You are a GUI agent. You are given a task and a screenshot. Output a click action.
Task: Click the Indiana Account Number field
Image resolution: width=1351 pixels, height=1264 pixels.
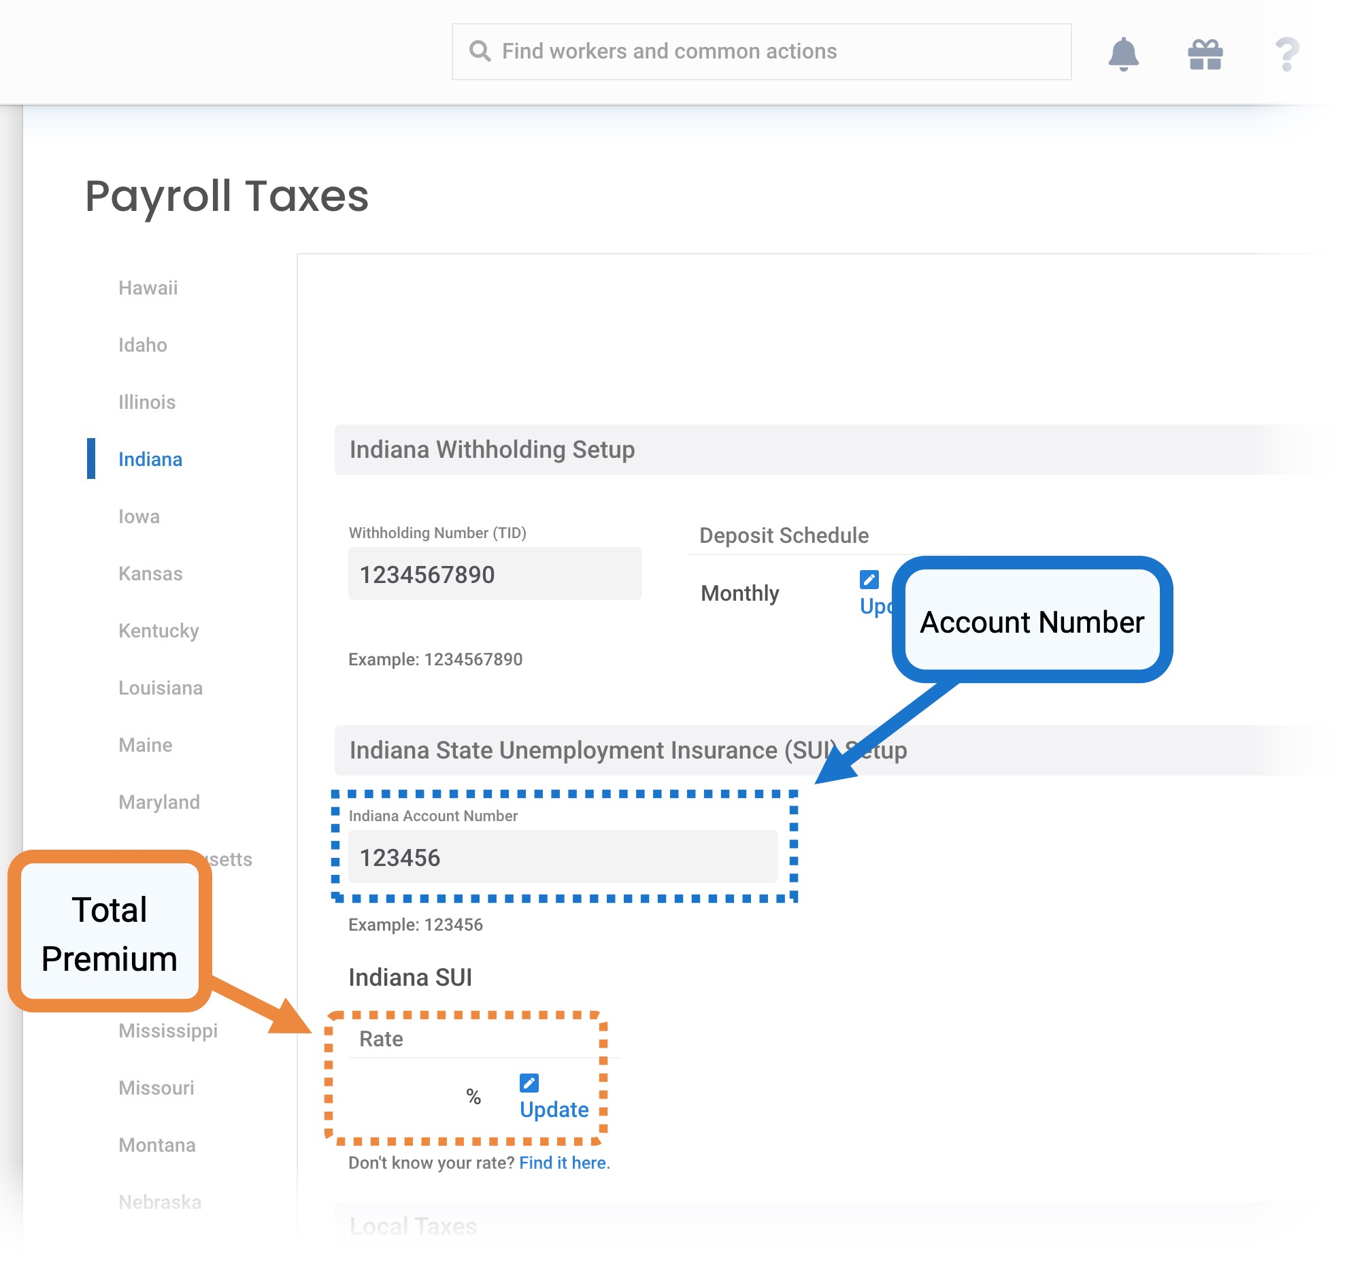[563, 857]
